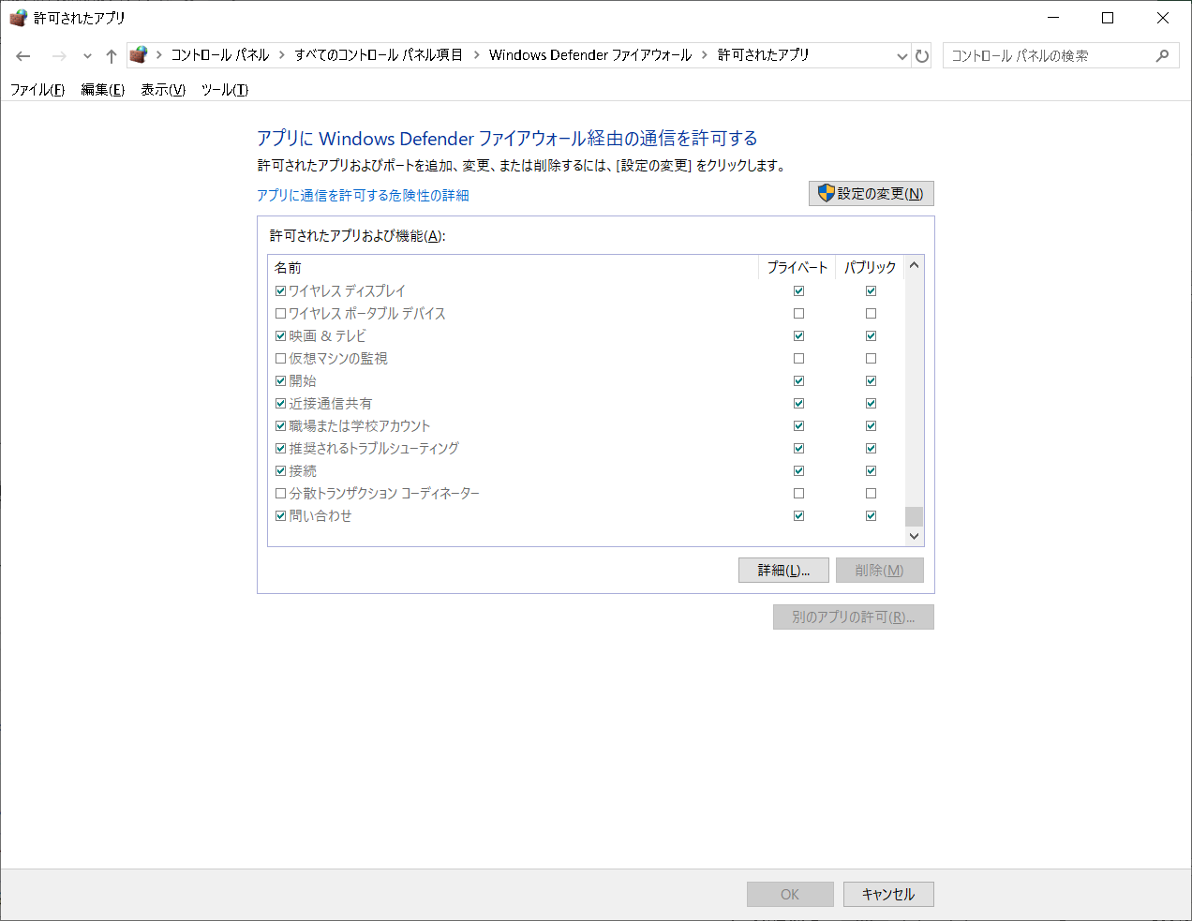This screenshot has height=921, width=1192.
Task: Toggle private checkbox for 分散トランザクション コーディネーター
Action: (798, 493)
